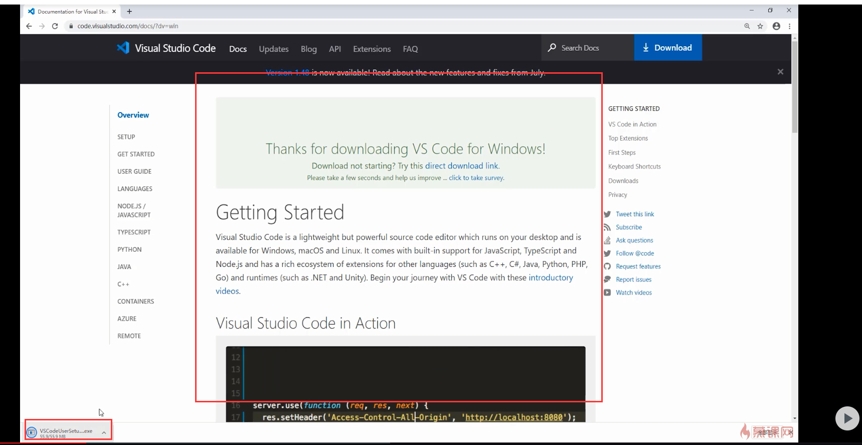The height and width of the screenshot is (445, 862).
Task: Select Overview in the left sidebar
Action: [133, 115]
